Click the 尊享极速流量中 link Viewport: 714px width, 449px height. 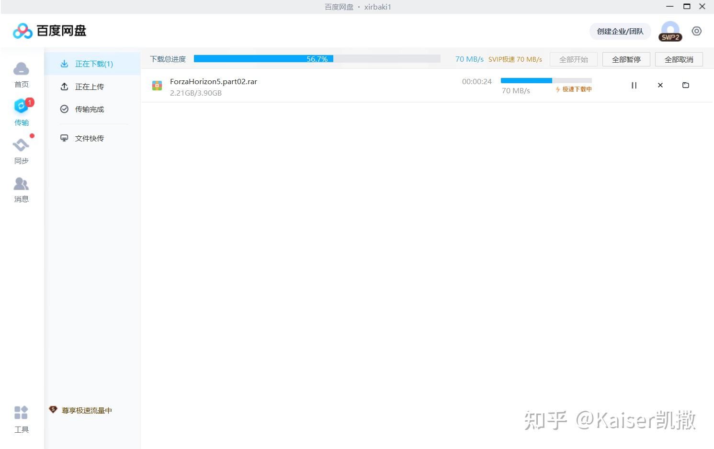87,410
